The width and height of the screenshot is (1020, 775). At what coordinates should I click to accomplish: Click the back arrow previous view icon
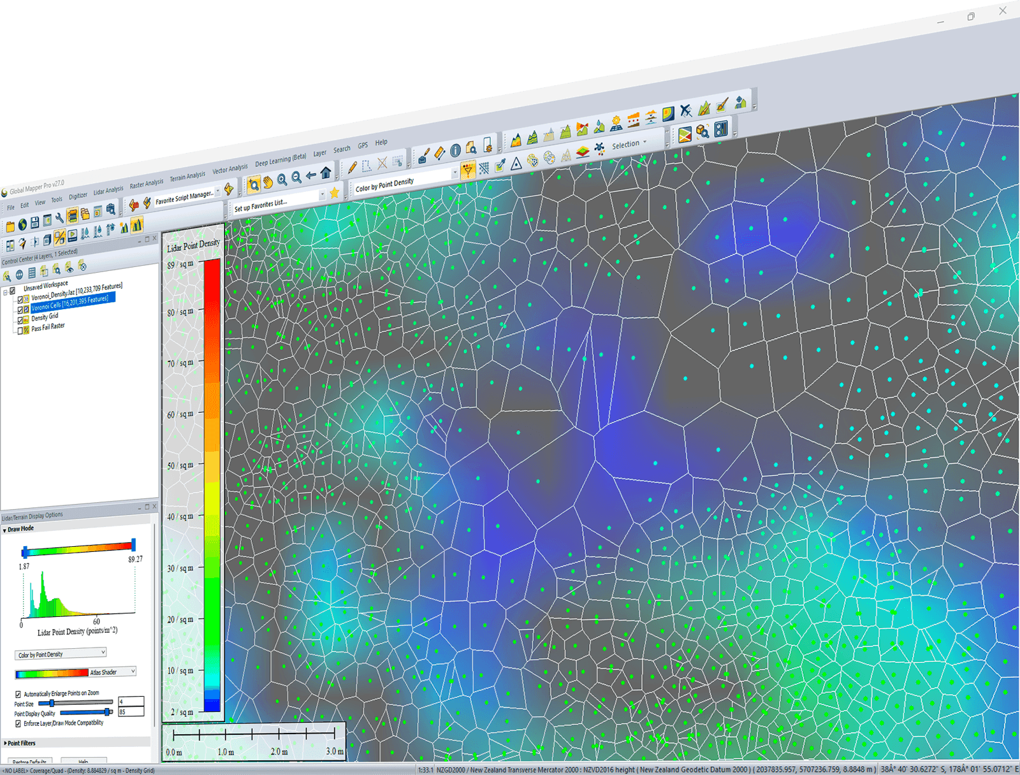[311, 175]
